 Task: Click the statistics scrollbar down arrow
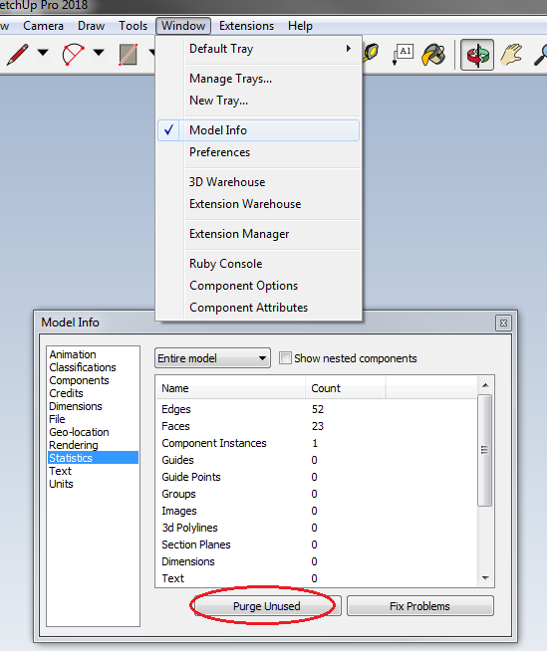pyautogui.click(x=485, y=578)
